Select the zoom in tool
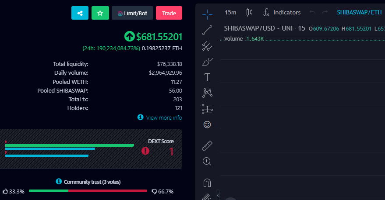385x200 pixels. coord(207,161)
